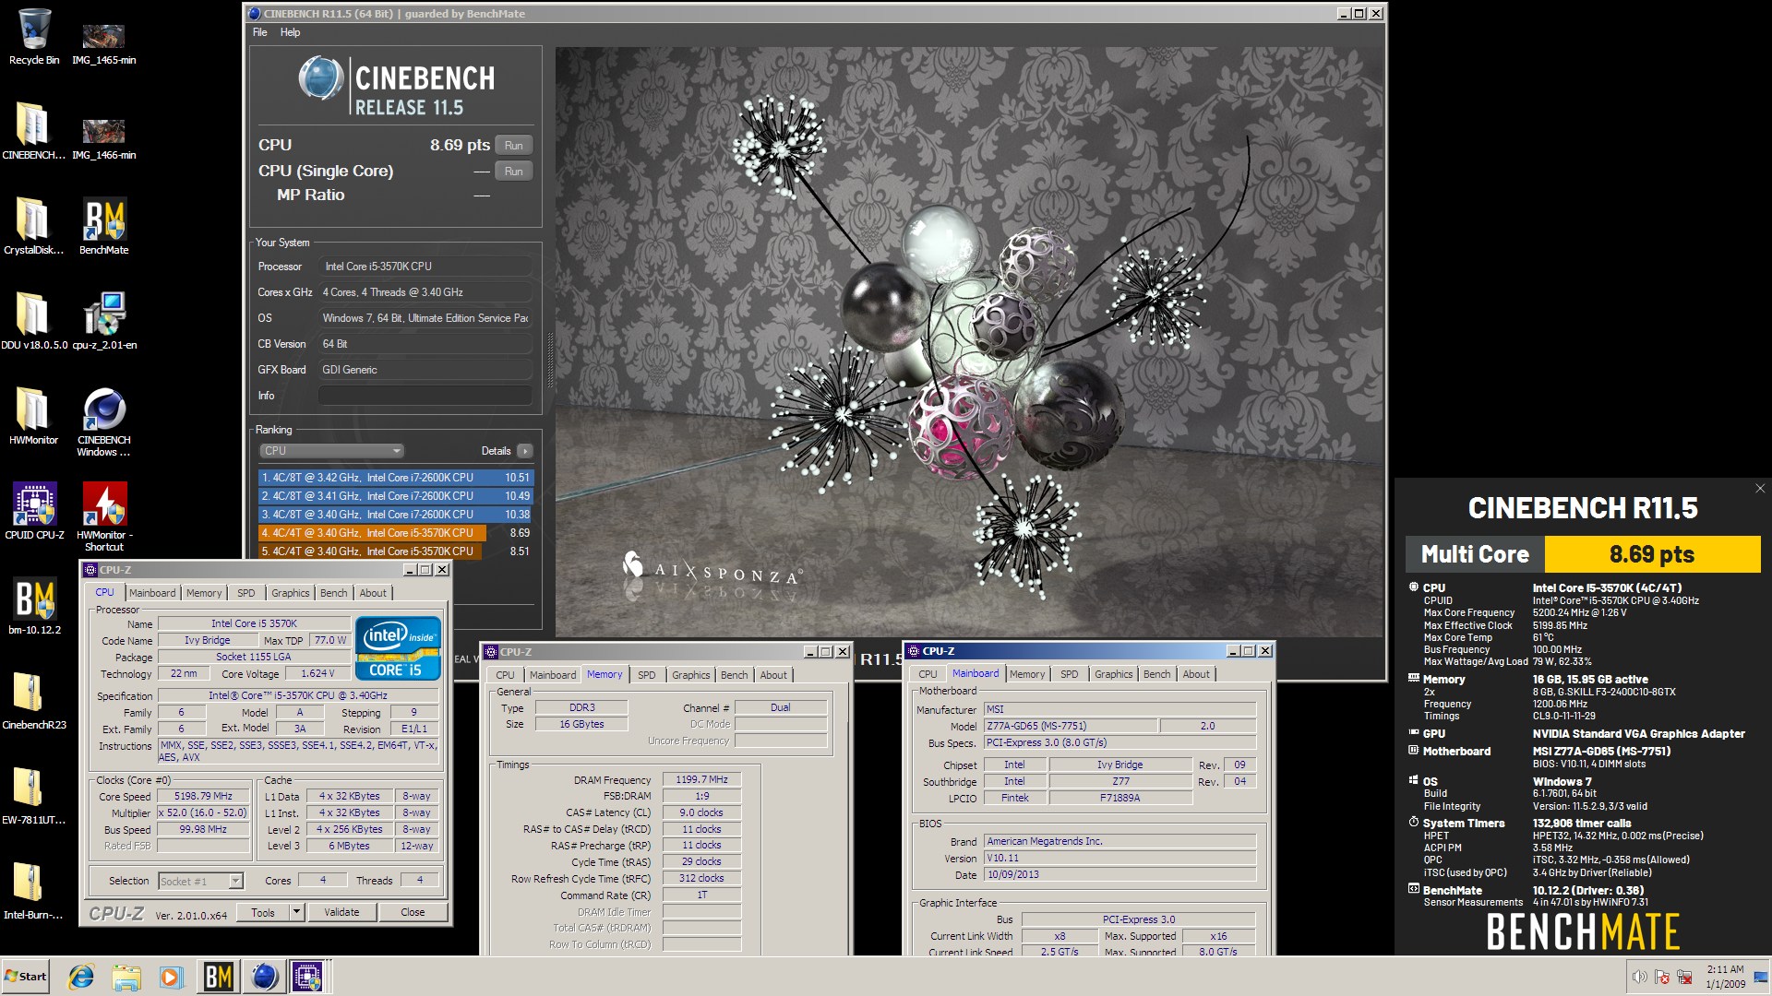Open About tab in right CPU-Z window
This screenshot has height=996, width=1772.
(1196, 674)
